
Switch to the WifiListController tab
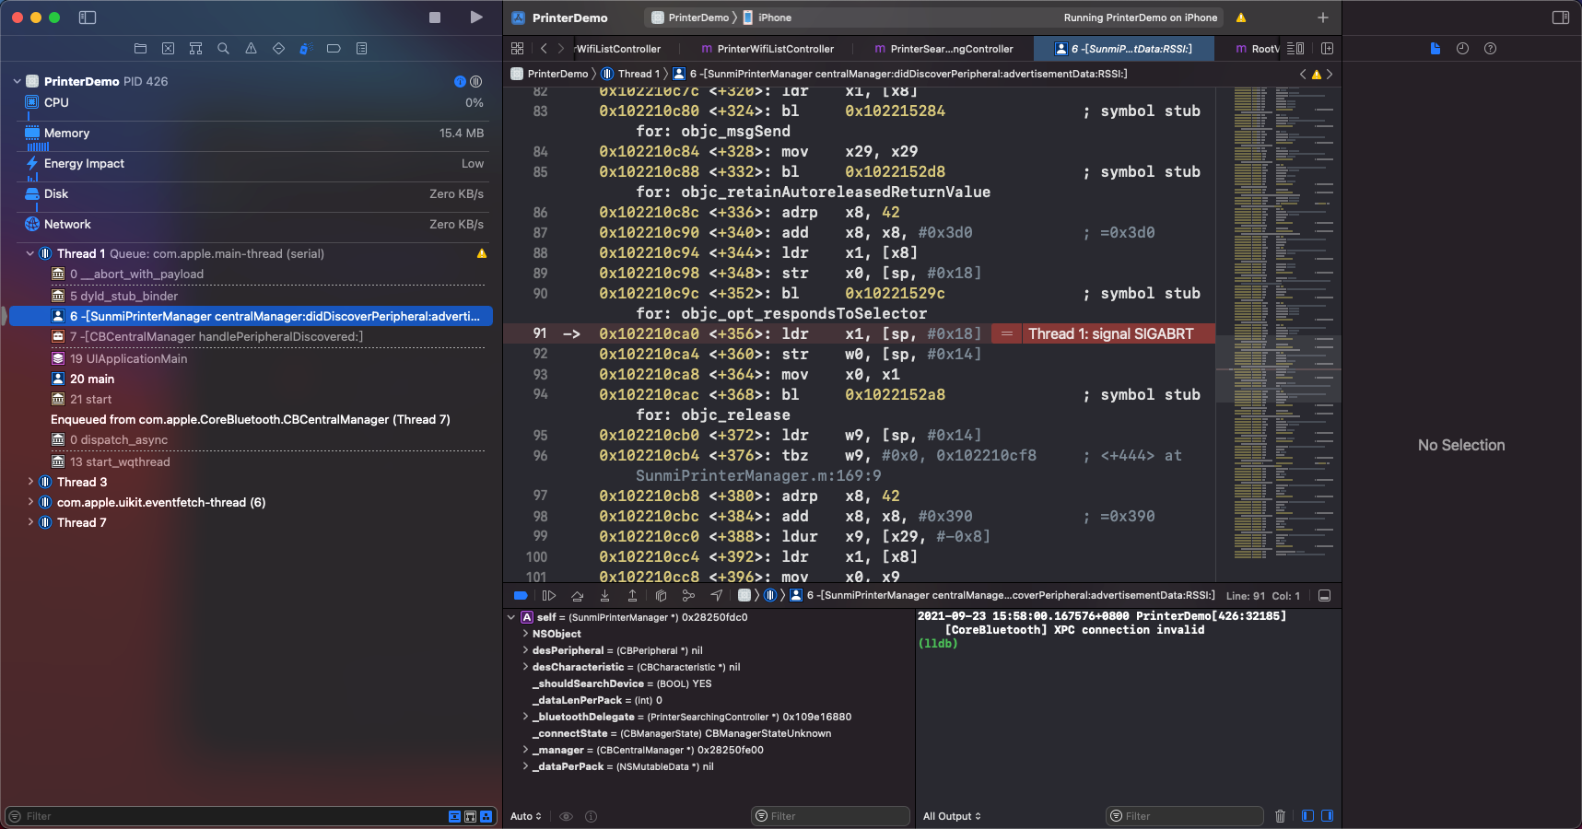618,49
